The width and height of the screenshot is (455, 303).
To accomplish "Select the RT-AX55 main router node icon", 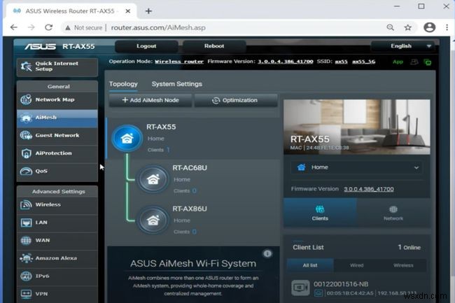I will click(127, 139).
